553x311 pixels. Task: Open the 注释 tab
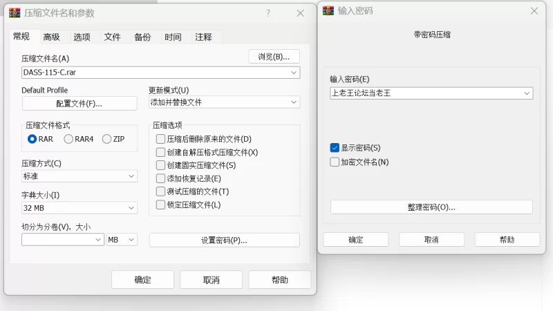(203, 37)
